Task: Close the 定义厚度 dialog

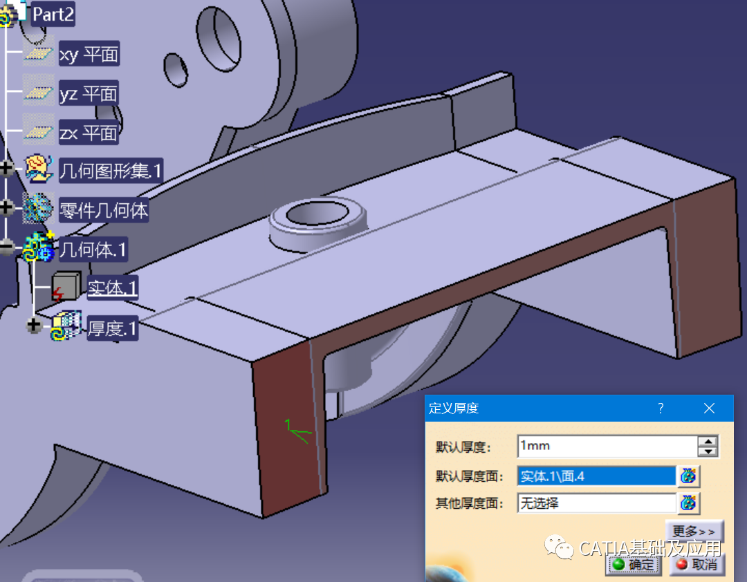Action: pyautogui.click(x=709, y=409)
